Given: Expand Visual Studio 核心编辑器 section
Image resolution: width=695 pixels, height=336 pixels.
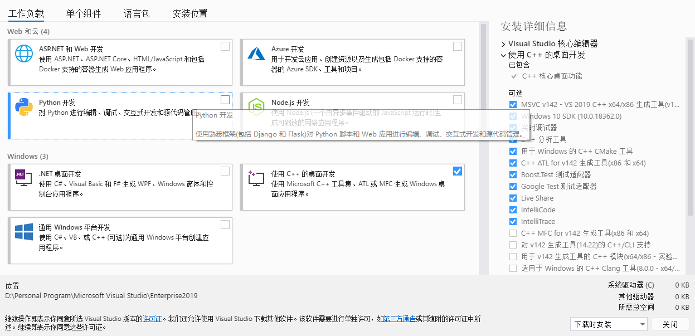Looking at the screenshot, I should (503, 43).
